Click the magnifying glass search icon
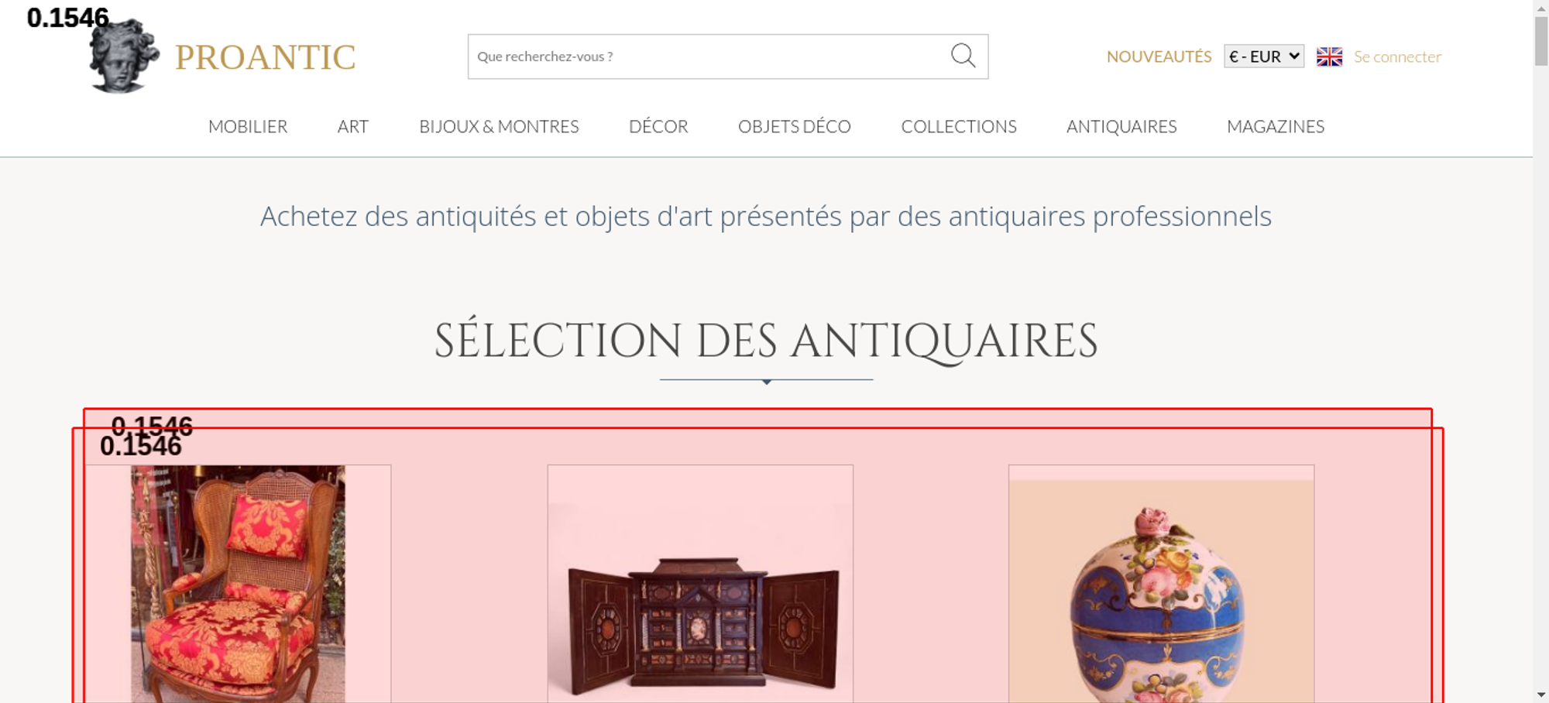The image size is (1549, 703). (x=963, y=56)
